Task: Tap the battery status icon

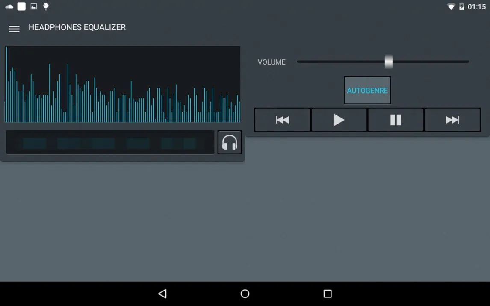Action: pos(461,6)
